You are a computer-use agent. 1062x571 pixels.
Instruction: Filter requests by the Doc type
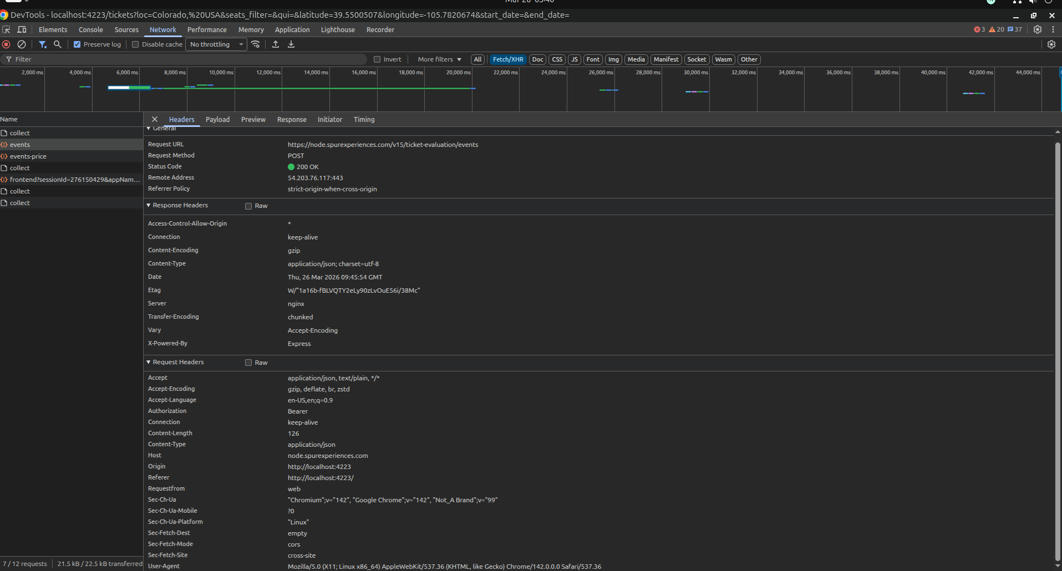(x=537, y=59)
